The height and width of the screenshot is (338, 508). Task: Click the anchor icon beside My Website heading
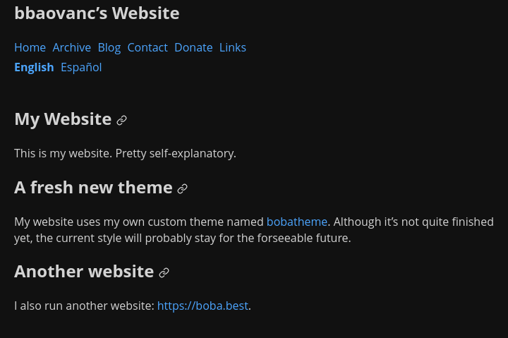(x=121, y=121)
